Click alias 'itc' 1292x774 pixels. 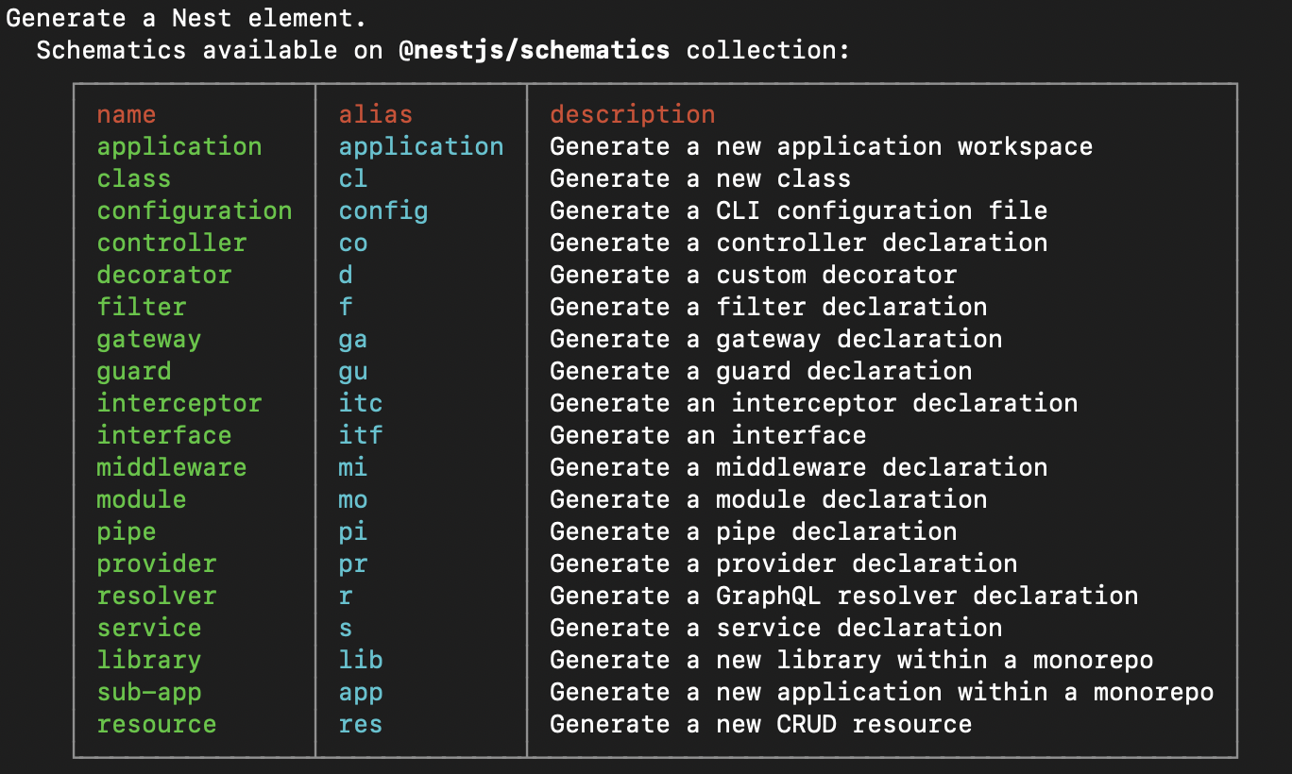[x=361, y=404]
